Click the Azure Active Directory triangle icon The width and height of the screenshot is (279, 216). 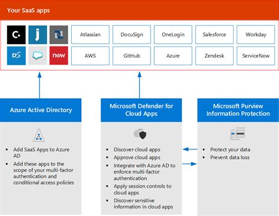(x=39, y=135)
